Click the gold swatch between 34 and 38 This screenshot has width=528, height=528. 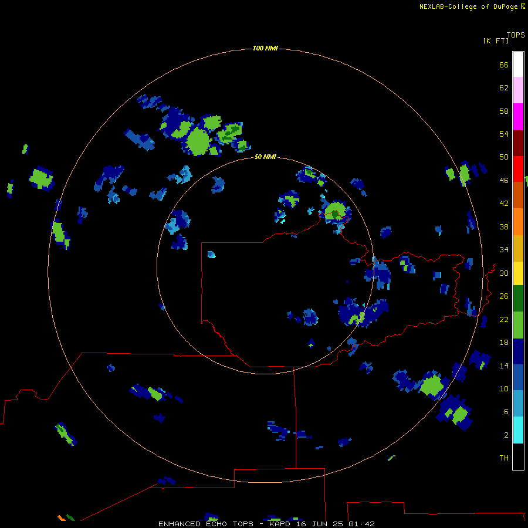(x=518, y=248)
